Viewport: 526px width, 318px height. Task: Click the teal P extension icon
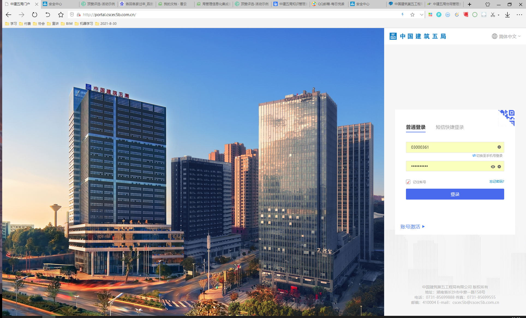pos(439,15)
